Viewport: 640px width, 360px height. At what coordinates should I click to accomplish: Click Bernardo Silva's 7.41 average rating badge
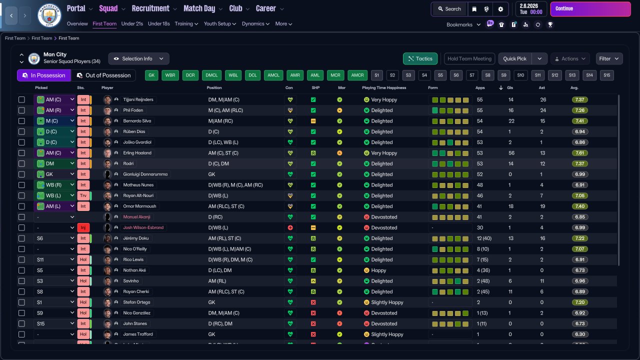pos(580,121)
